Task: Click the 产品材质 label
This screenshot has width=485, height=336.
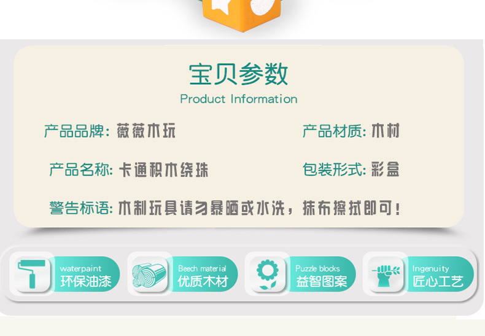Action: click(x=334, y=131)
